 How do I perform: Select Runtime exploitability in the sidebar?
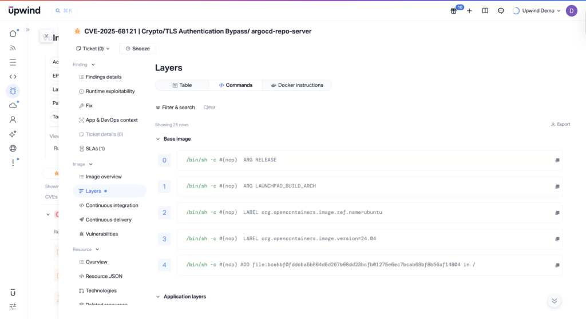(110, 91)
